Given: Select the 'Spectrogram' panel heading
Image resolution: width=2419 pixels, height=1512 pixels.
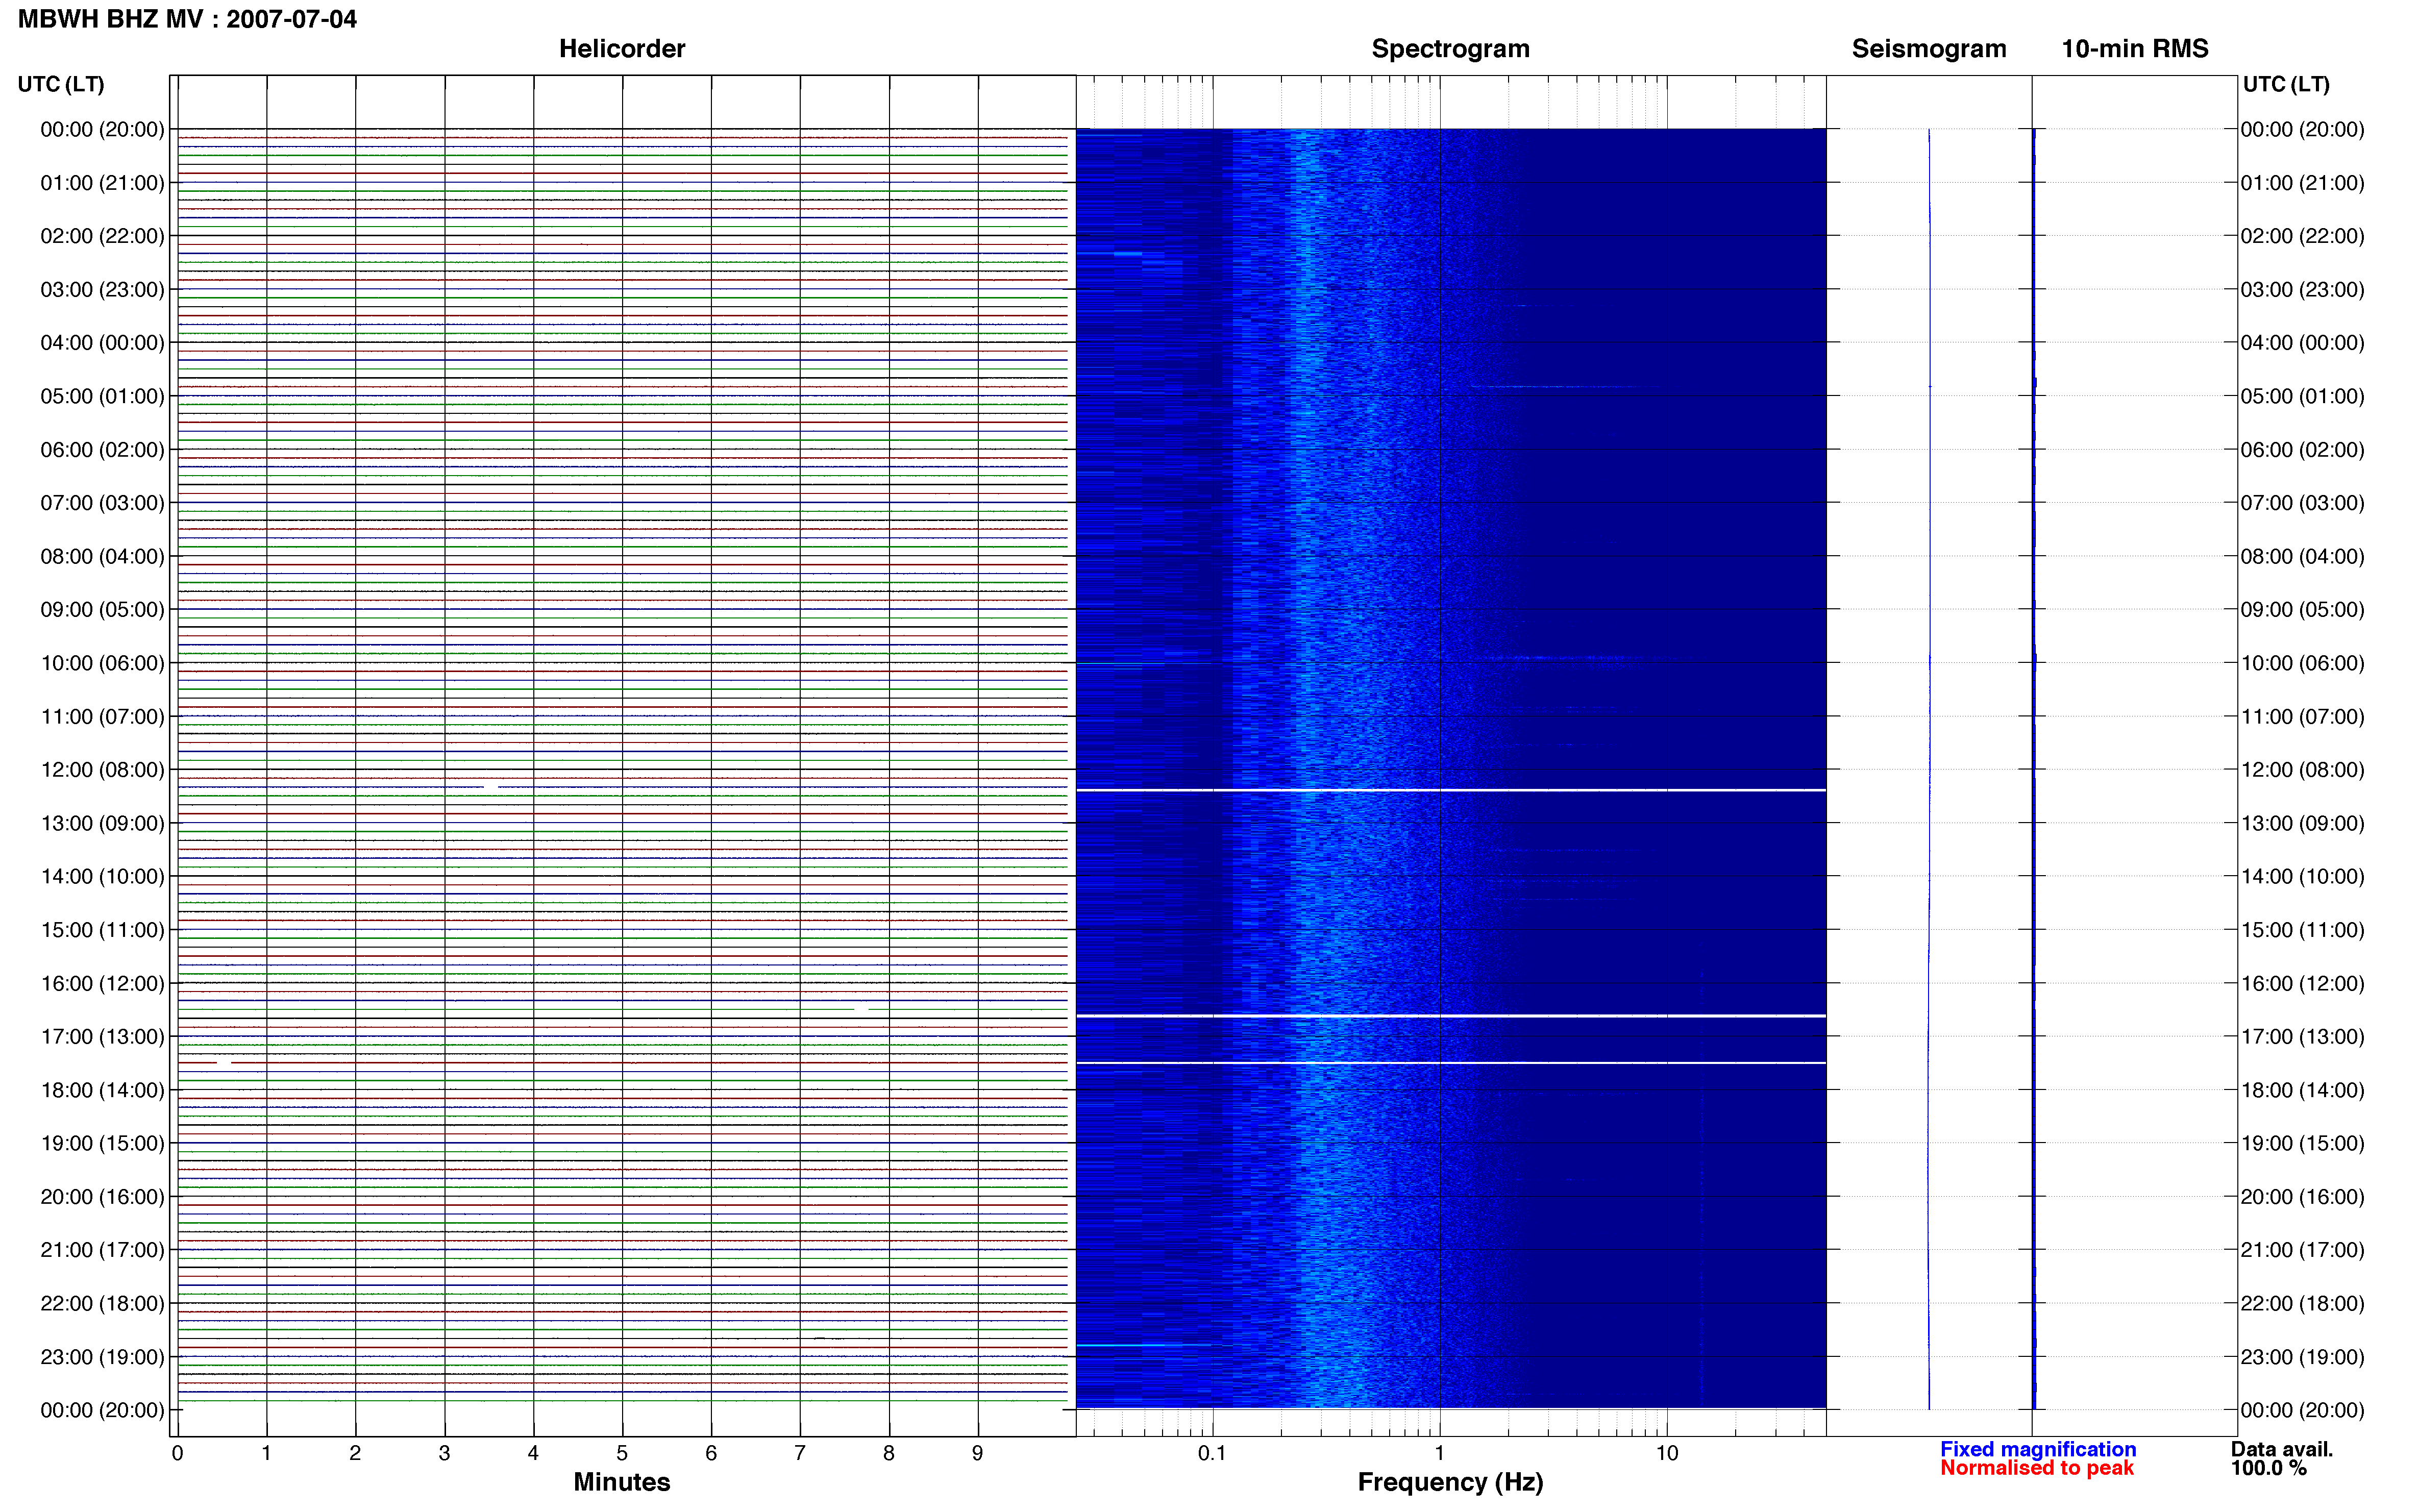Looking at the screenshot, I should 1450,49.
